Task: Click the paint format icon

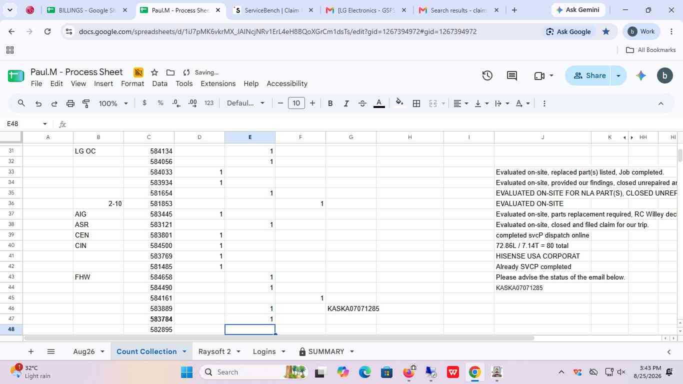Action: tap(86, 103)
